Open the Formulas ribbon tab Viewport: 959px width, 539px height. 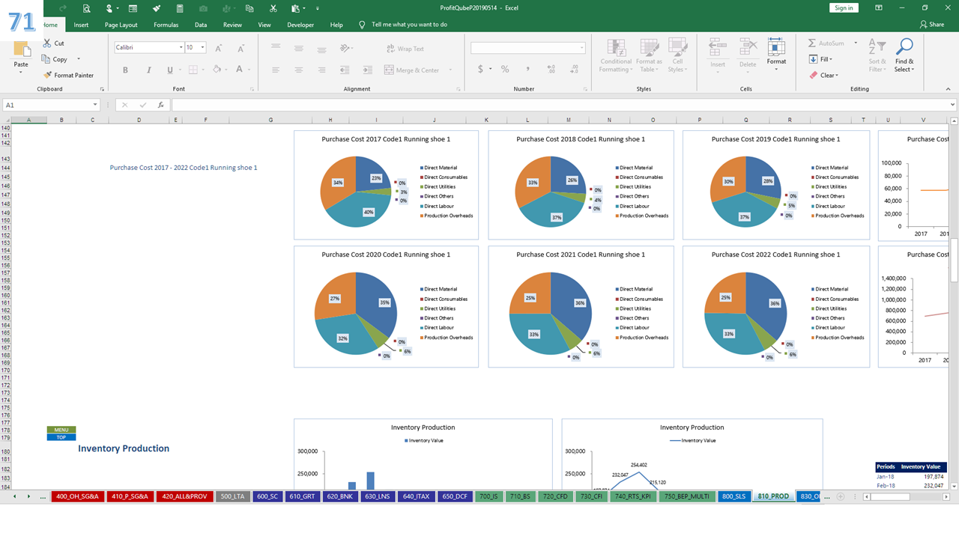(x=166, y=25)
